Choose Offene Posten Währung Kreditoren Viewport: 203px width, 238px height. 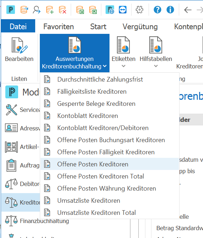[110, 188]
